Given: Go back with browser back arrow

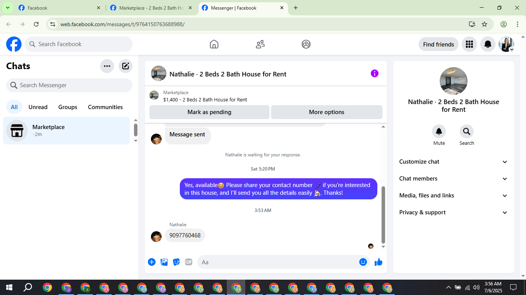Looking at the screenshot, I should [x=8, y=24].
